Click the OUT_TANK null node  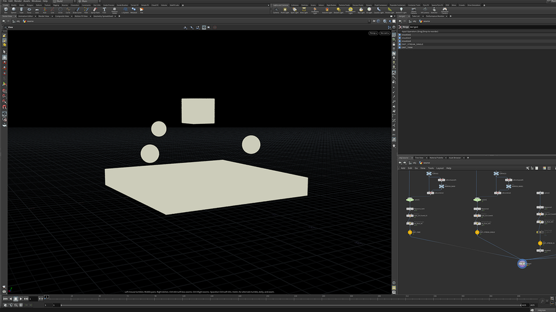(x=410, y=232)
